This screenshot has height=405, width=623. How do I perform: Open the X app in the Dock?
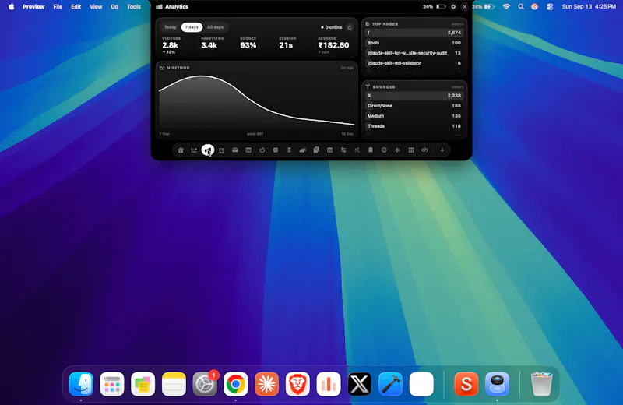coord(360,384)
